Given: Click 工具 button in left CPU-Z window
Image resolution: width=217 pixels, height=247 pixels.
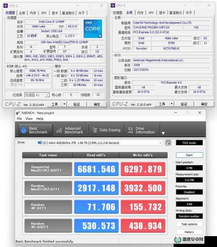Looking at the screenshot, I should point(55,104).
